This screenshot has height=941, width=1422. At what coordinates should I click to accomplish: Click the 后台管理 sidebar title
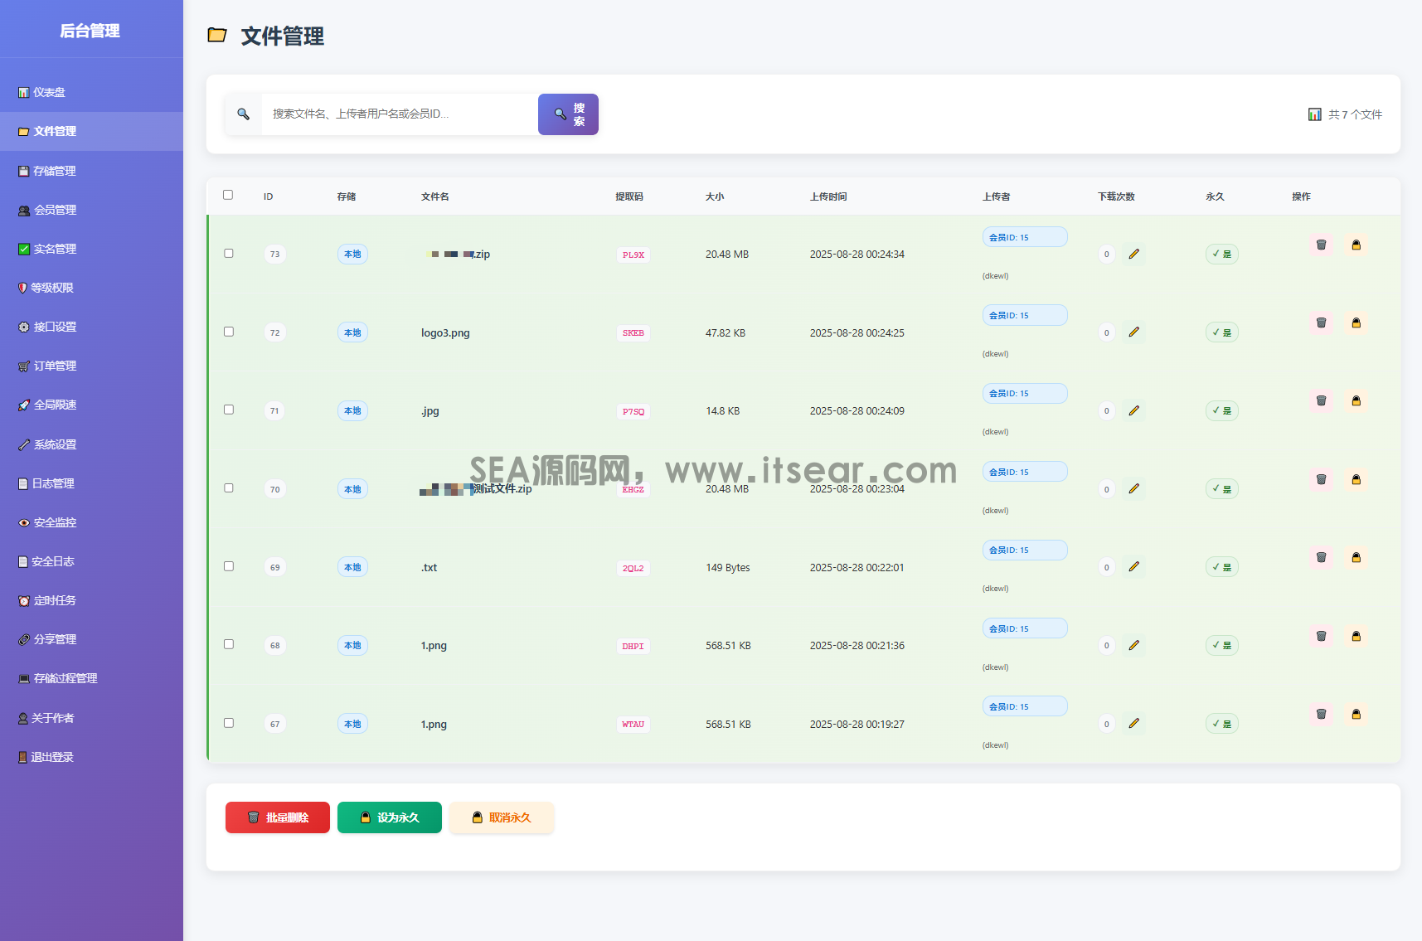tap(90, 31)
